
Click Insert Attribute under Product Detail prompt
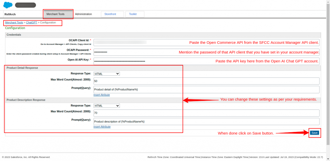pos(102,95)
